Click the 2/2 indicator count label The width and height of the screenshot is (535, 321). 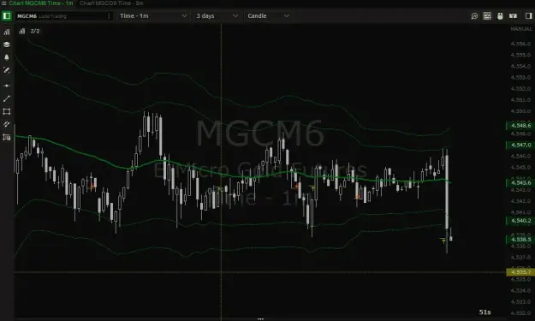[x=35, y=31]
